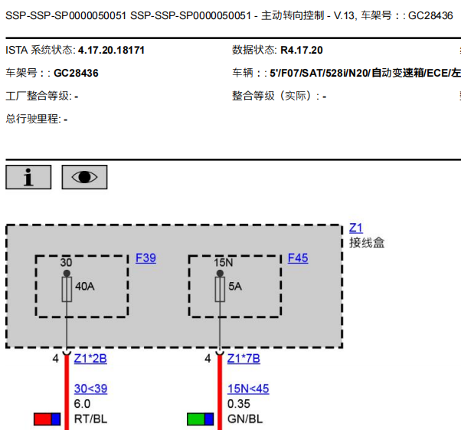
Task: Click the 6.0 wire cross-section value
Action: pyautogui.click(x=82, y=404)
